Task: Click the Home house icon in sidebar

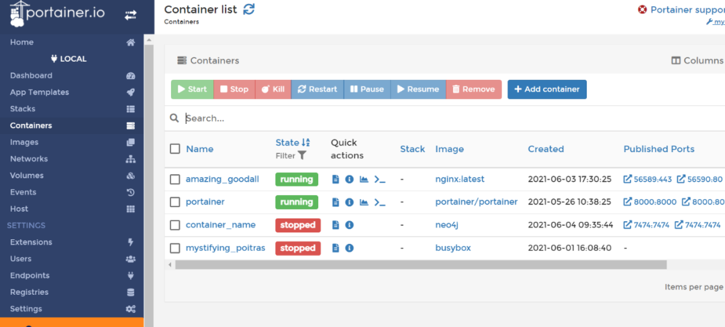Action: [x=130, y=42]
